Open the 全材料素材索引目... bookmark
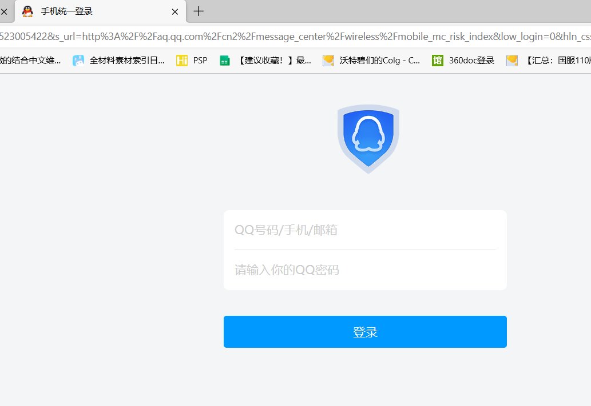This screenshot has width=591, height=406. pos(118,60)
